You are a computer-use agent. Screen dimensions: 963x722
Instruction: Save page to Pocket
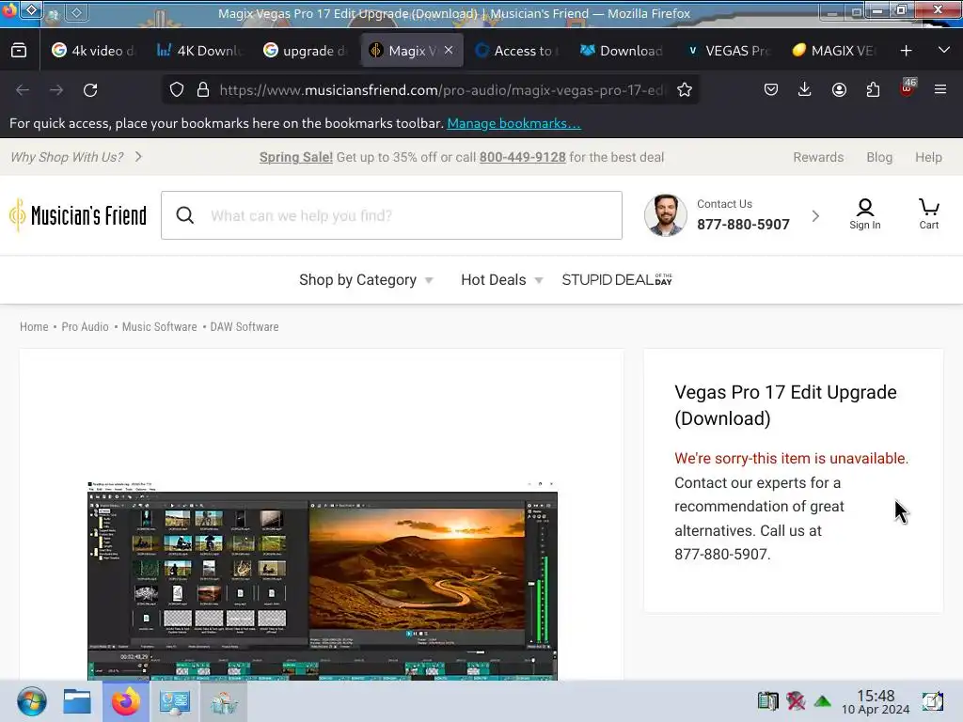(x=771, y=90)
